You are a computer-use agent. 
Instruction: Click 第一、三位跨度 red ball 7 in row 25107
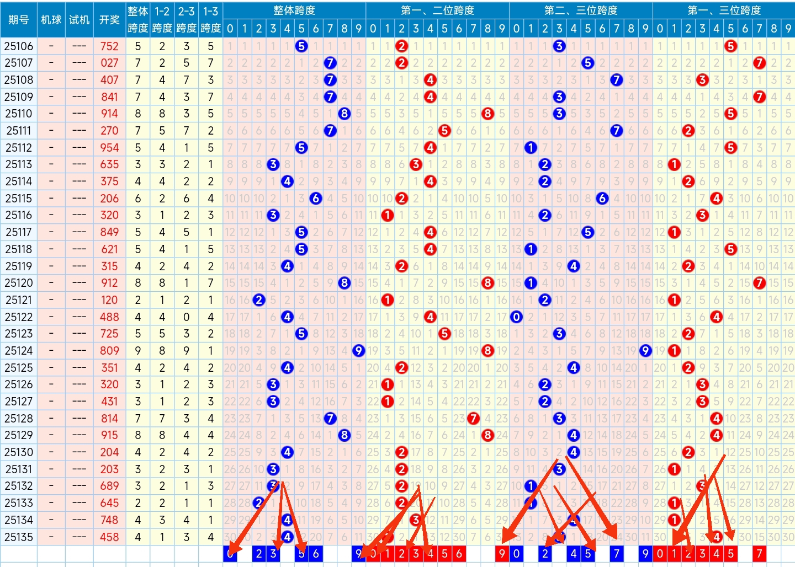pos(760,63)
